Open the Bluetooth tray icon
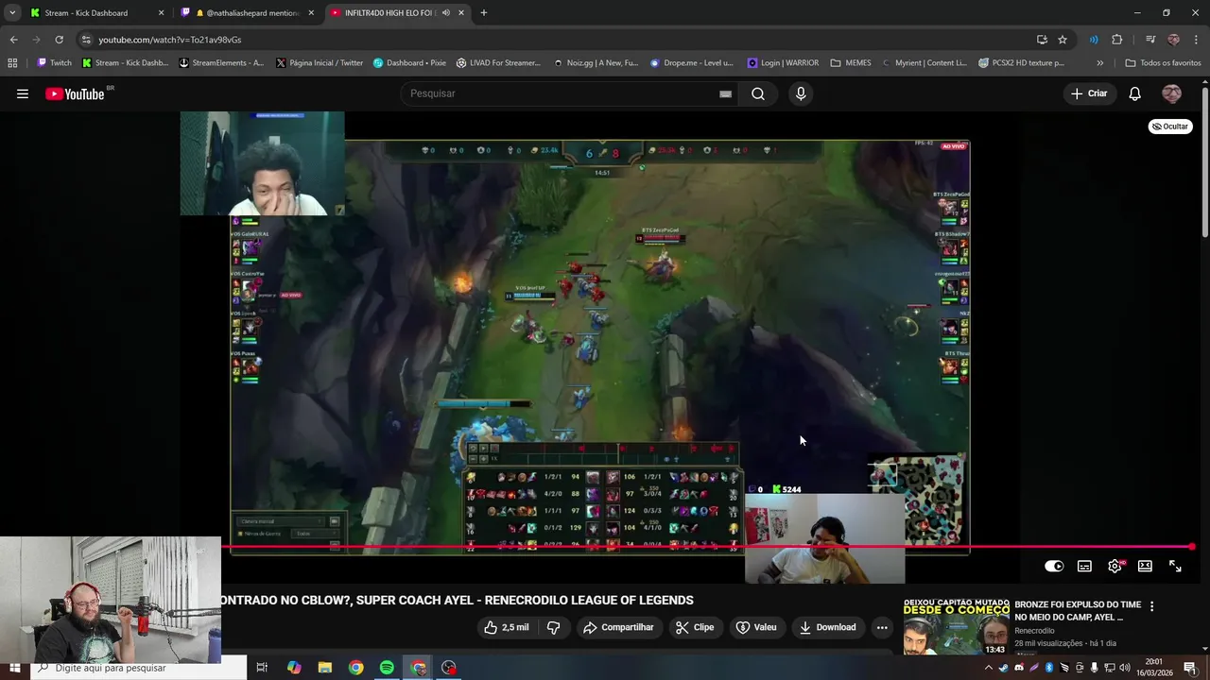 (x=1049, y=668)
